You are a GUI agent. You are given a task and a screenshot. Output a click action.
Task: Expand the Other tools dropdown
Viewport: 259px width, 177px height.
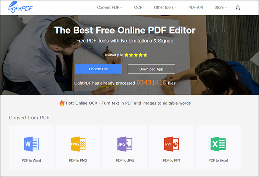(165, 7)
